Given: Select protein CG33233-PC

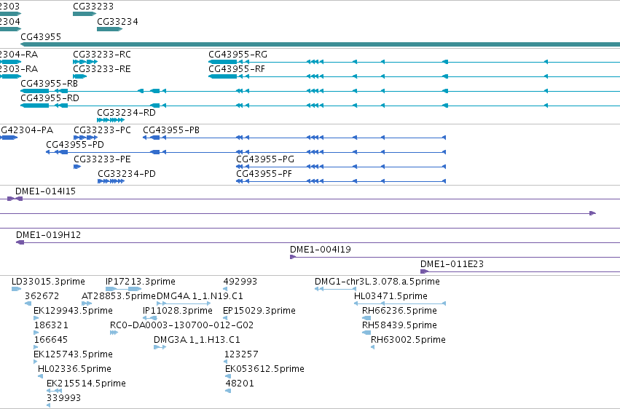Looking at the screenshot, I should (102, 130).
